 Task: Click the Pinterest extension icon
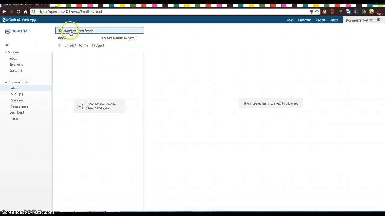[325, 12]
